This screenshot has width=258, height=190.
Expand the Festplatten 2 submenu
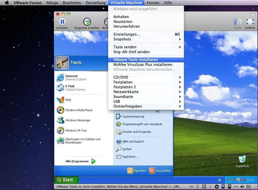(146, 87)
